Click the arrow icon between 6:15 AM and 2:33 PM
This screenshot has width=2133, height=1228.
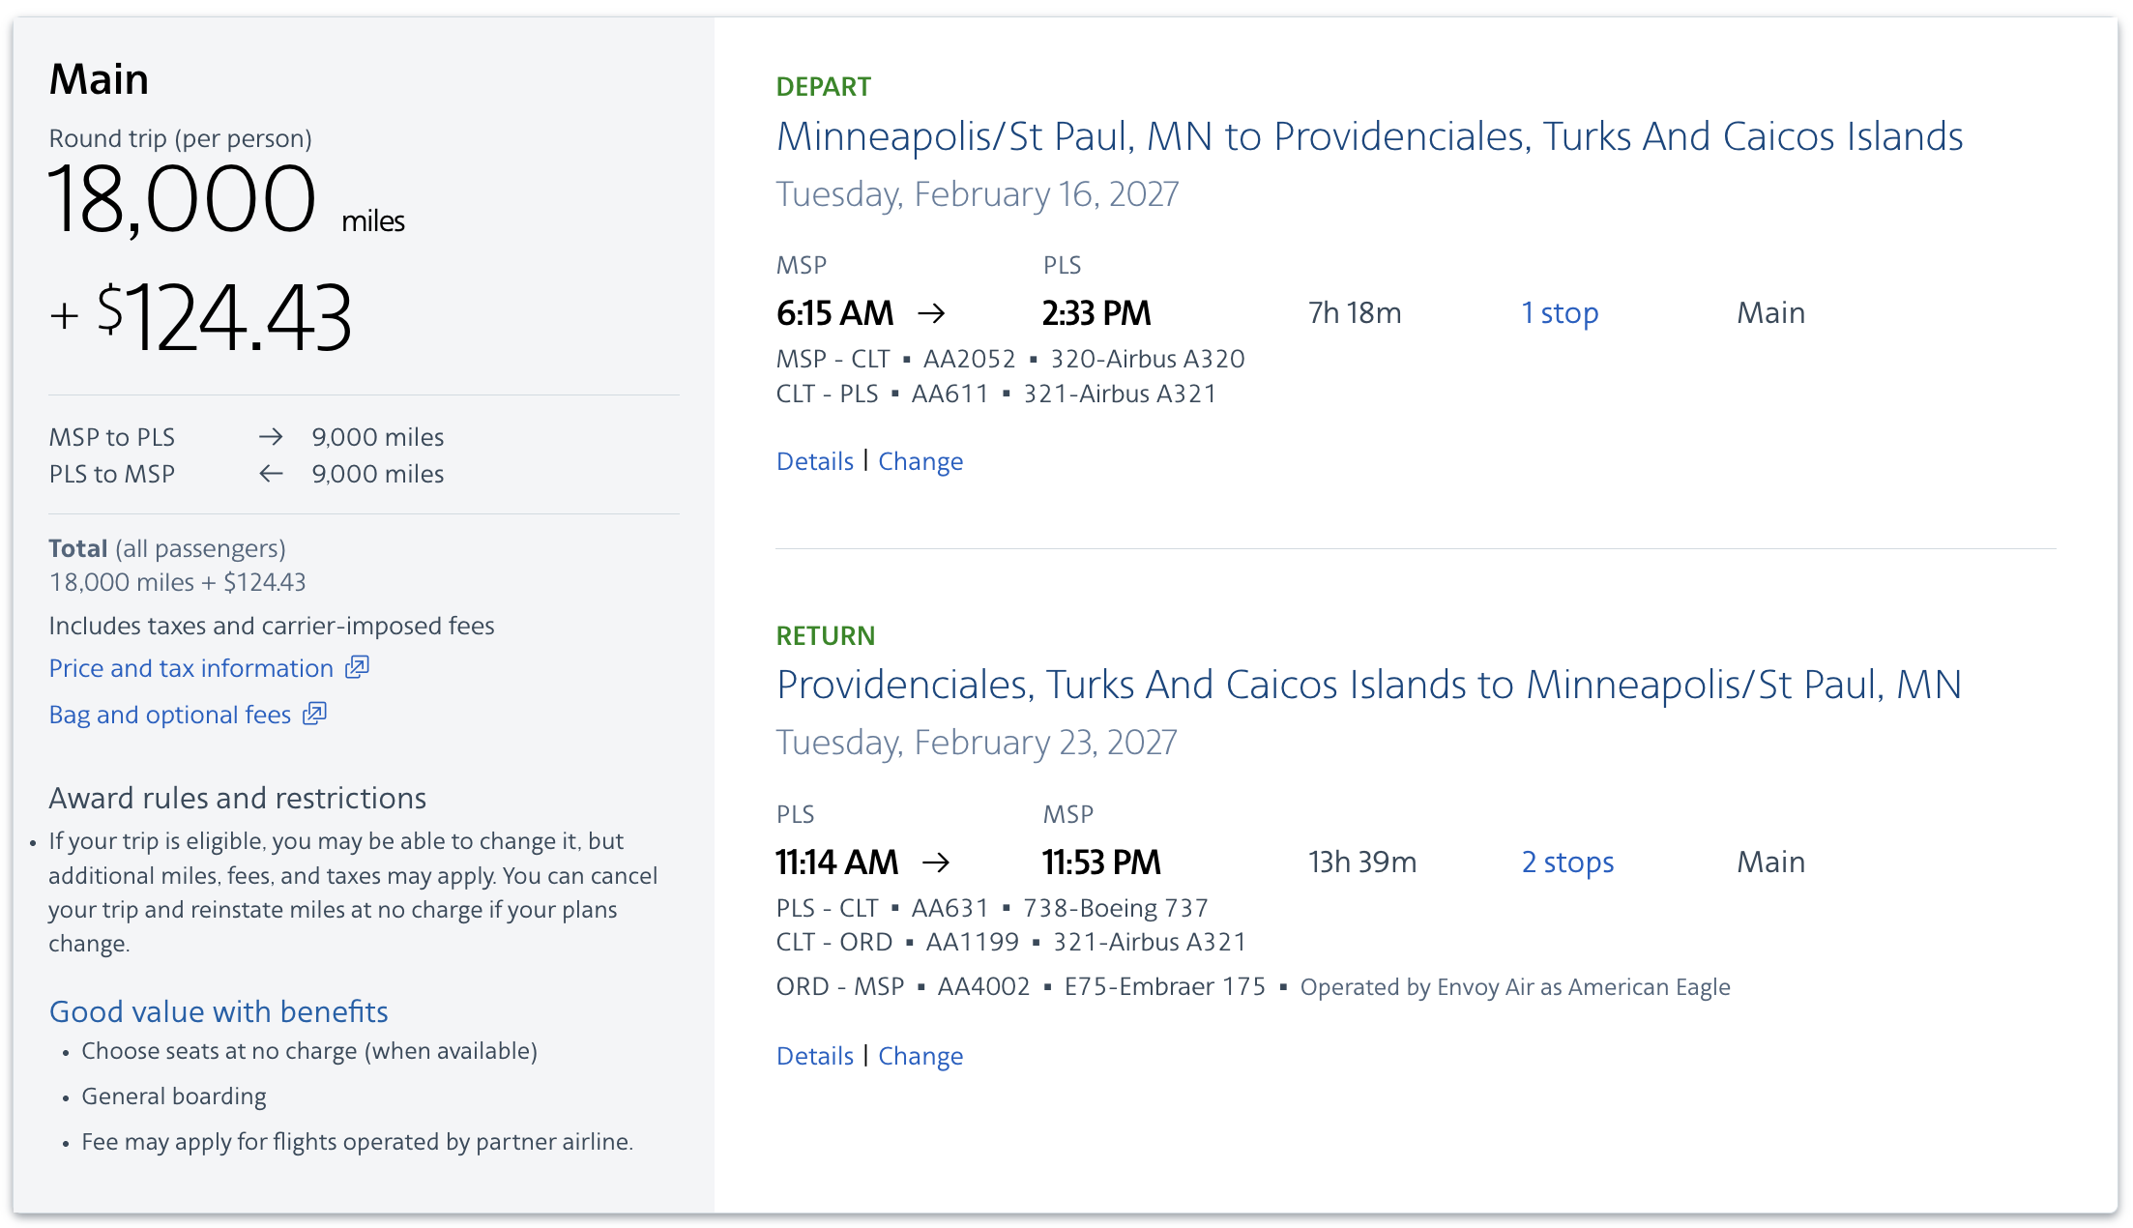point(934,312)
